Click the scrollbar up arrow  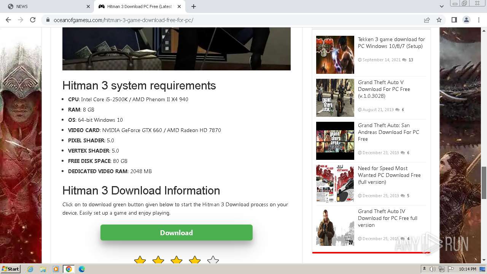pyautogui.click(x=484, y=30)
